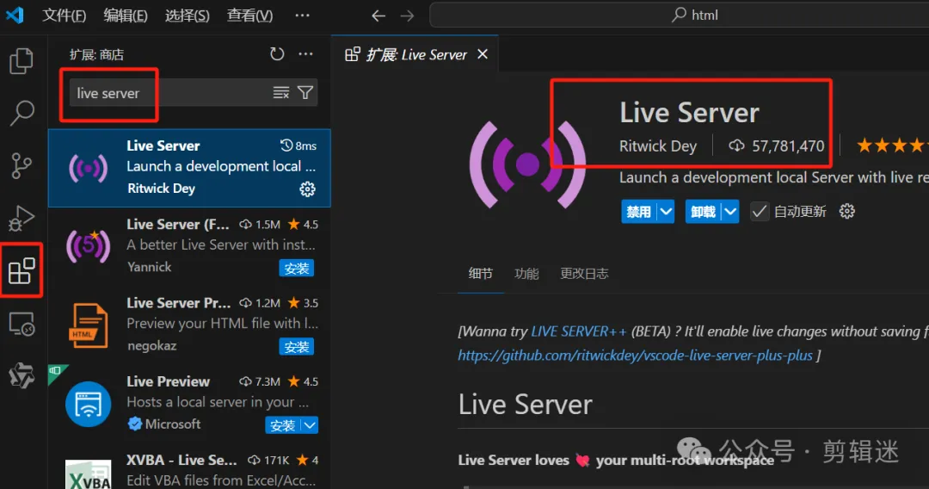Select the Live Server list entry
This screenshot has height=489, width=929.
(x=189, y=168)
